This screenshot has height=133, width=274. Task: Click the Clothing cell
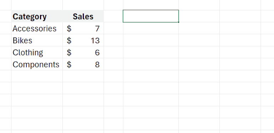click(37, 52)
